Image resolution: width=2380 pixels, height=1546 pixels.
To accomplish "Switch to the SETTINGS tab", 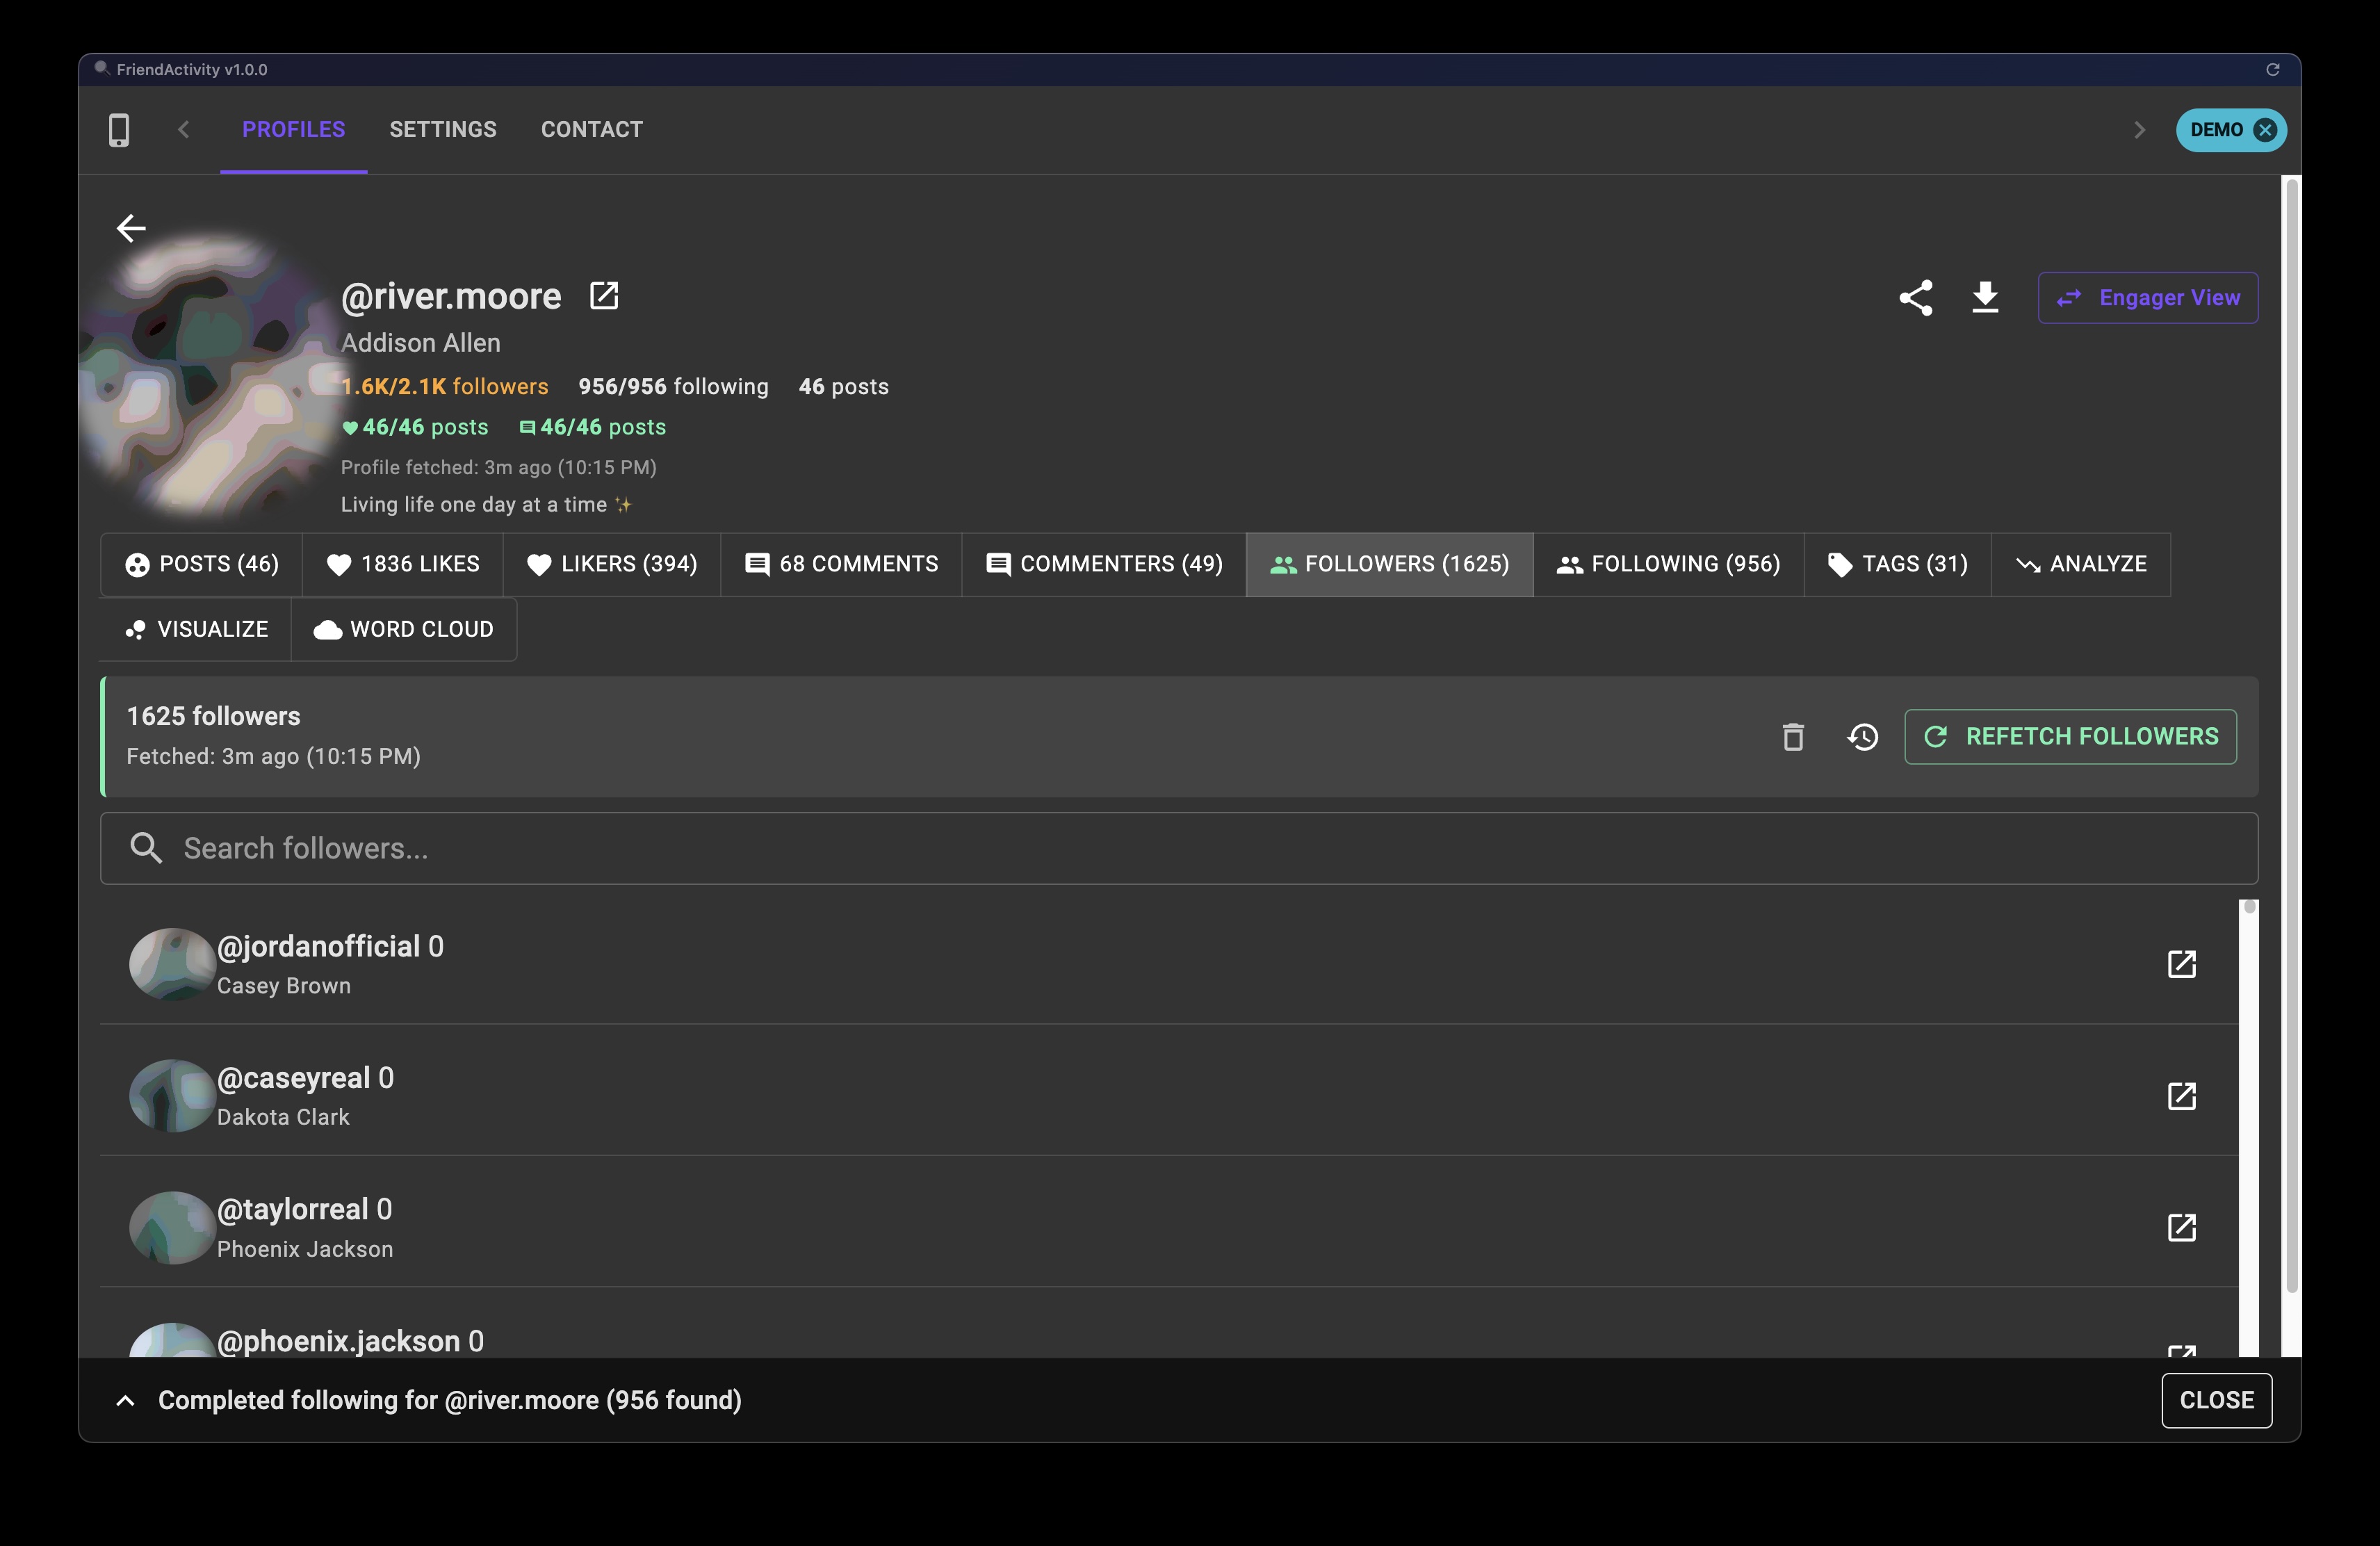I will [443, 129].
